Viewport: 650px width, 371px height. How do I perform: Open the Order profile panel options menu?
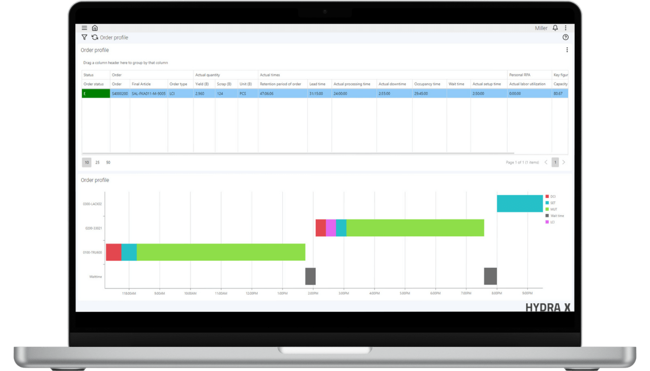(567, 50)
